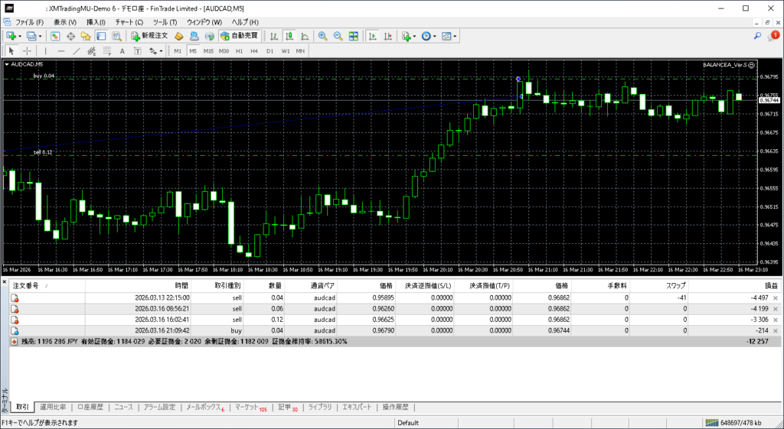Click the 新規注文 new order button
The width and height of the screenshot is (784, 429).
coord(149,36)
